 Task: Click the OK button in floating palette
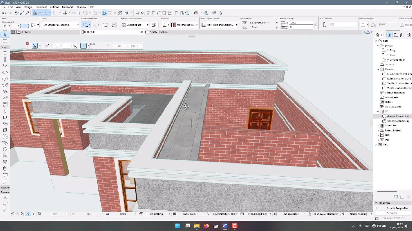click(120, 46)
